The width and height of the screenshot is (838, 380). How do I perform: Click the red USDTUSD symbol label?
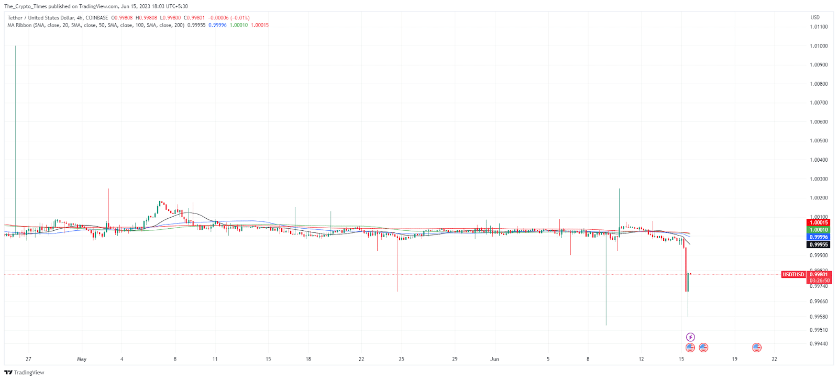tap(793, 274)
